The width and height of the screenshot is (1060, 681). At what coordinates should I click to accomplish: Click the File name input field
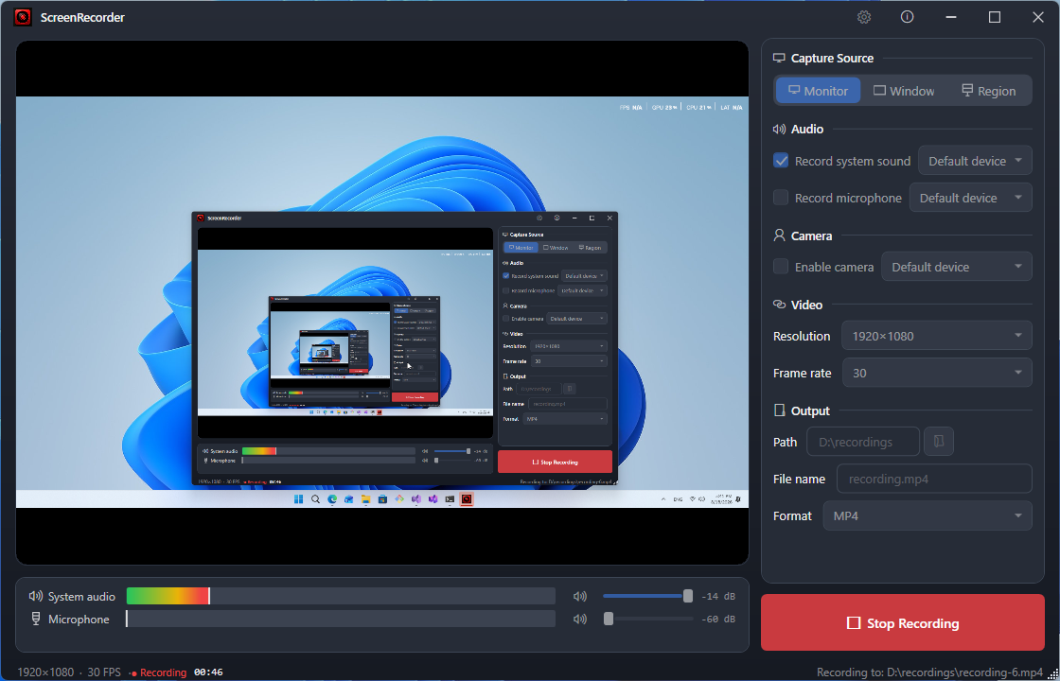coord(934,479)
